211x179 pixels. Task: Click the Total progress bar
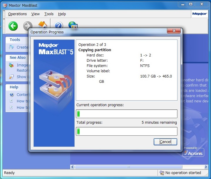click(127, 131)
